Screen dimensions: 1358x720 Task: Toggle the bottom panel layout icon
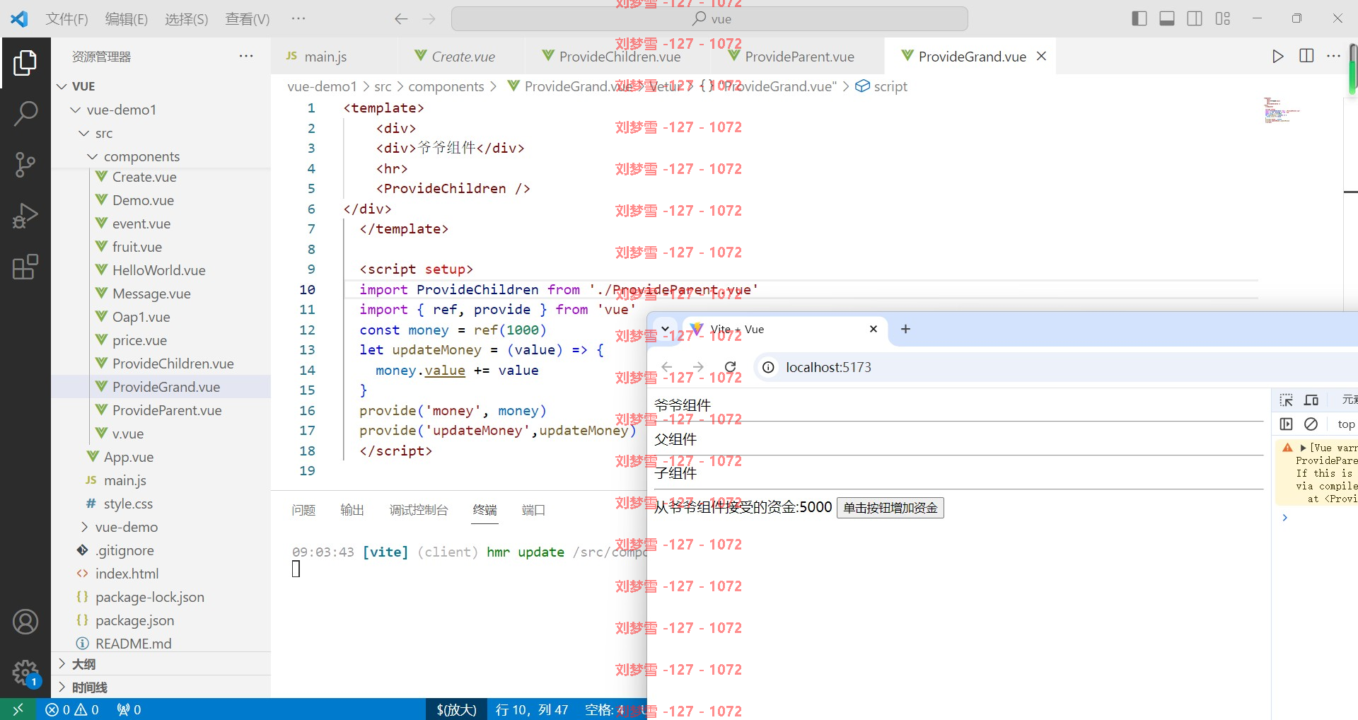click(x=1167, y=19)
